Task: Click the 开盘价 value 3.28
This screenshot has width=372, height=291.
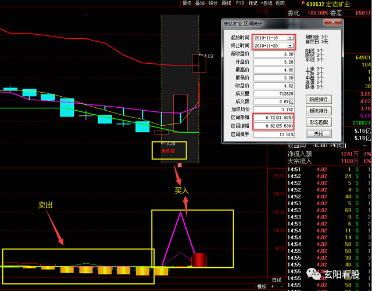Action: tap(274, 62)
